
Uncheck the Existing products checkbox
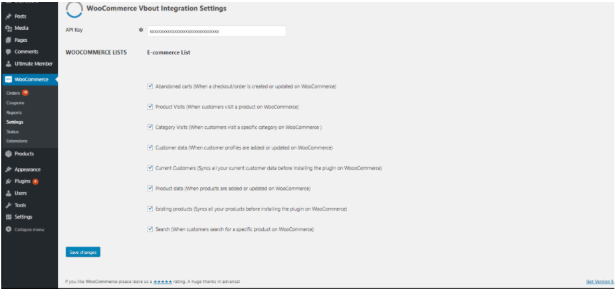click(x=150, y=209)
